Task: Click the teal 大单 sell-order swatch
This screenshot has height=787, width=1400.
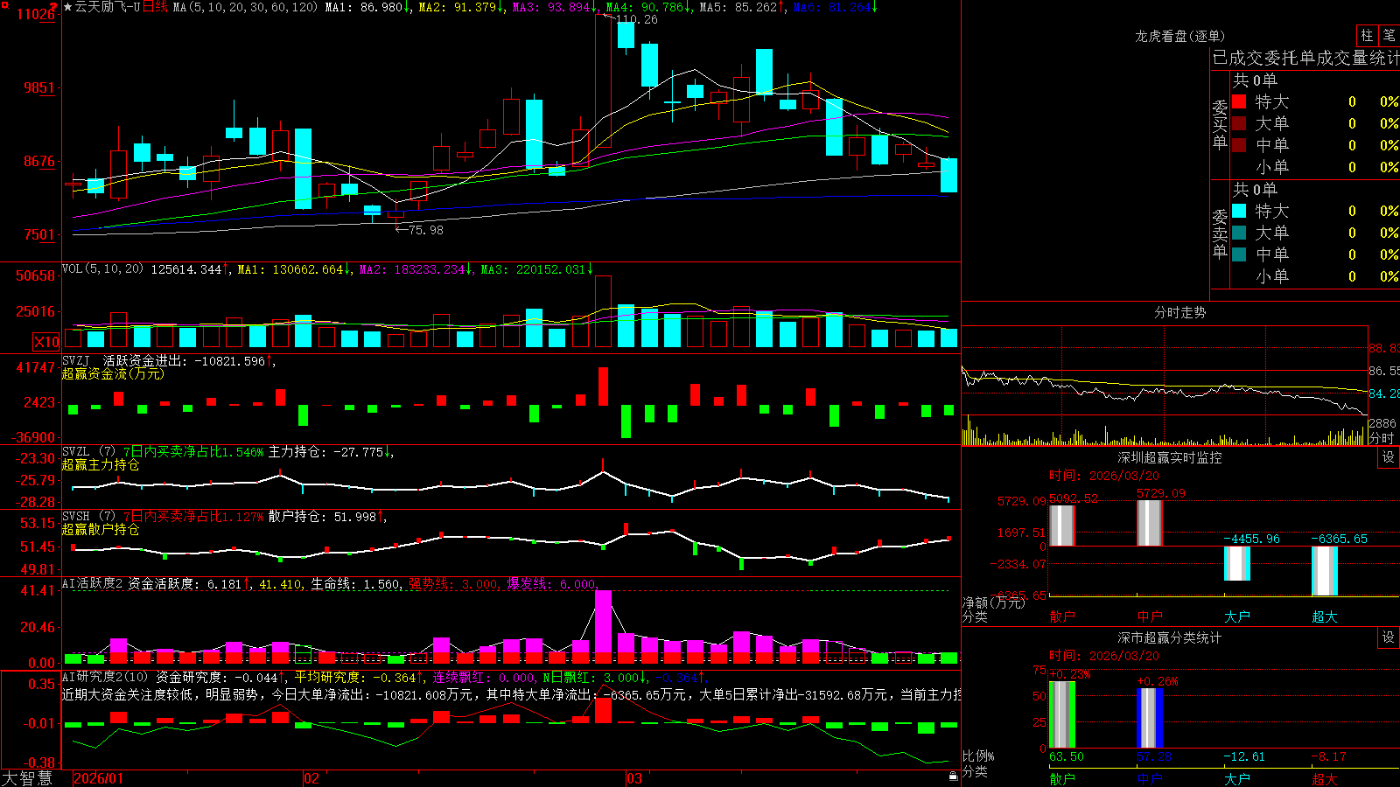Action: click(x=1239, y=233)
